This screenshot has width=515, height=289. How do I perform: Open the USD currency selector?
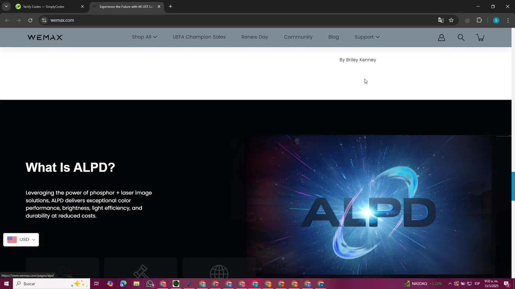coord(21,240)
